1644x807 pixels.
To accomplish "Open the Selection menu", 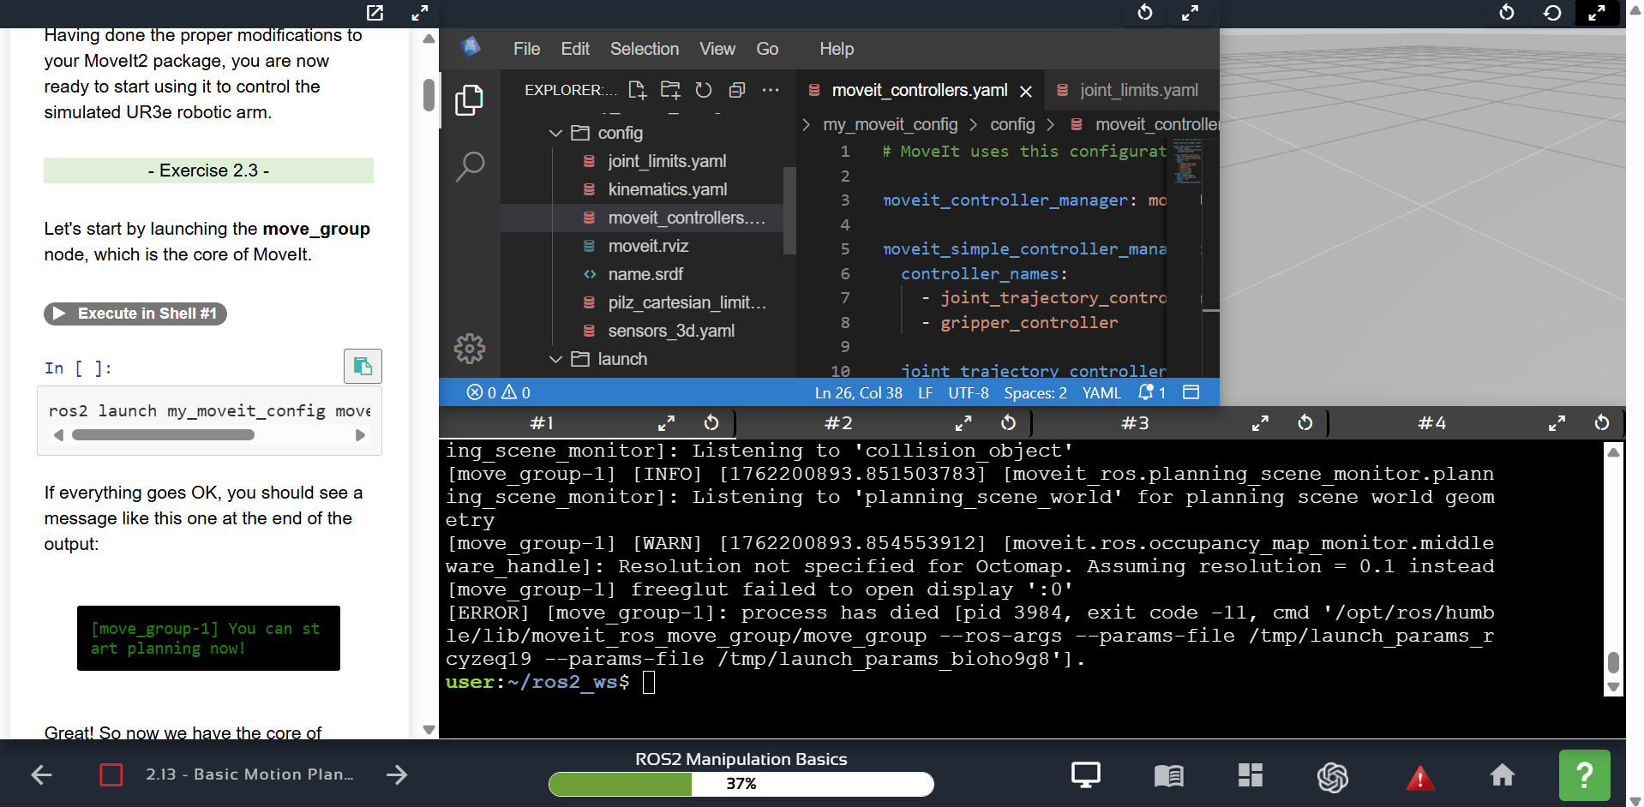I will tap(644, 49).
